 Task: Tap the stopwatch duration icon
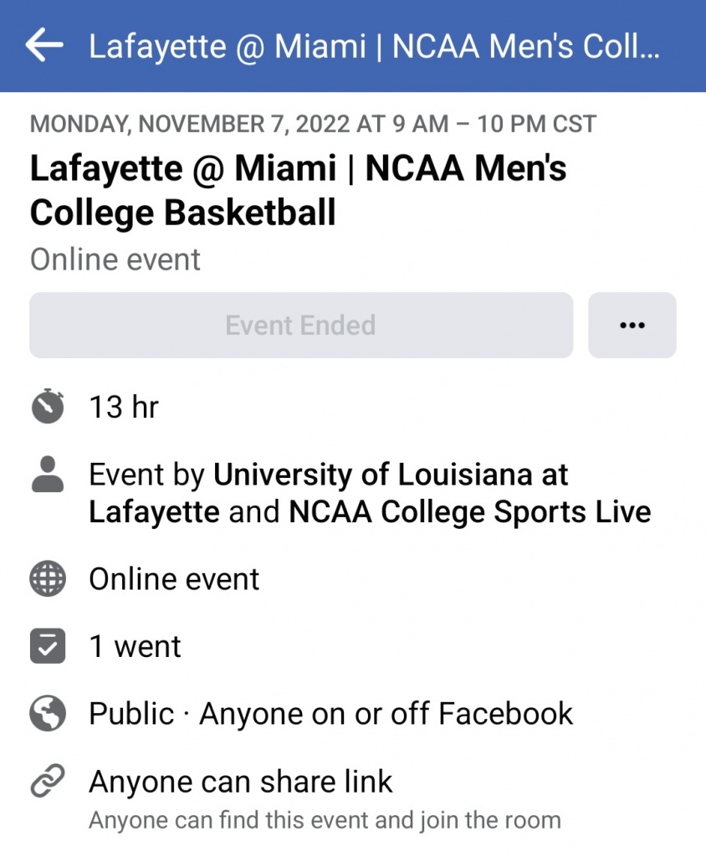(x=48, y=407)
